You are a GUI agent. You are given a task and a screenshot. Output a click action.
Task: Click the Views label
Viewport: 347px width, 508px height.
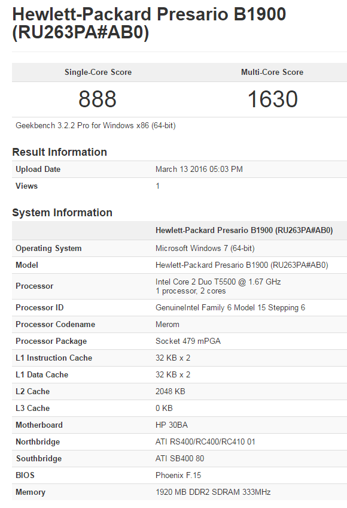(26, 186)
